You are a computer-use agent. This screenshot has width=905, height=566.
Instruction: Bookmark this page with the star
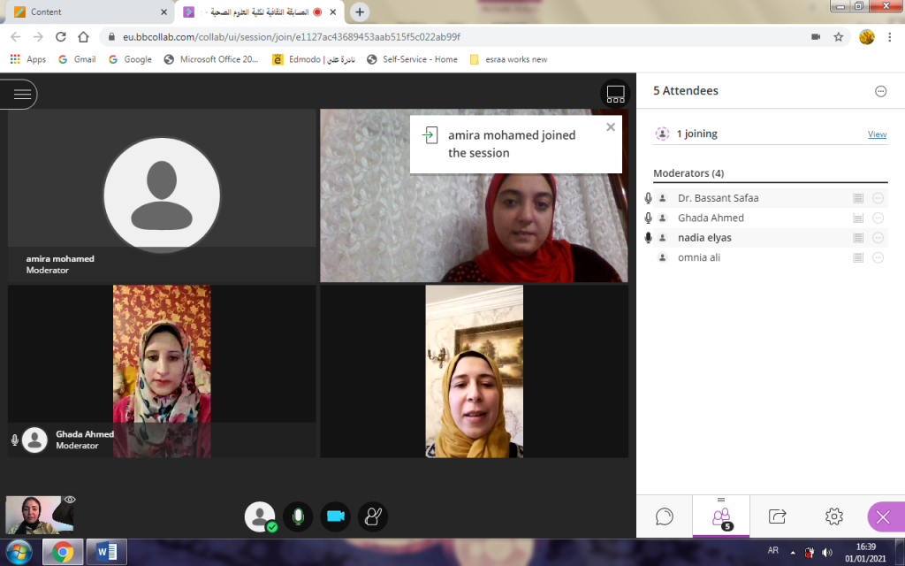(x=838, y=37)
